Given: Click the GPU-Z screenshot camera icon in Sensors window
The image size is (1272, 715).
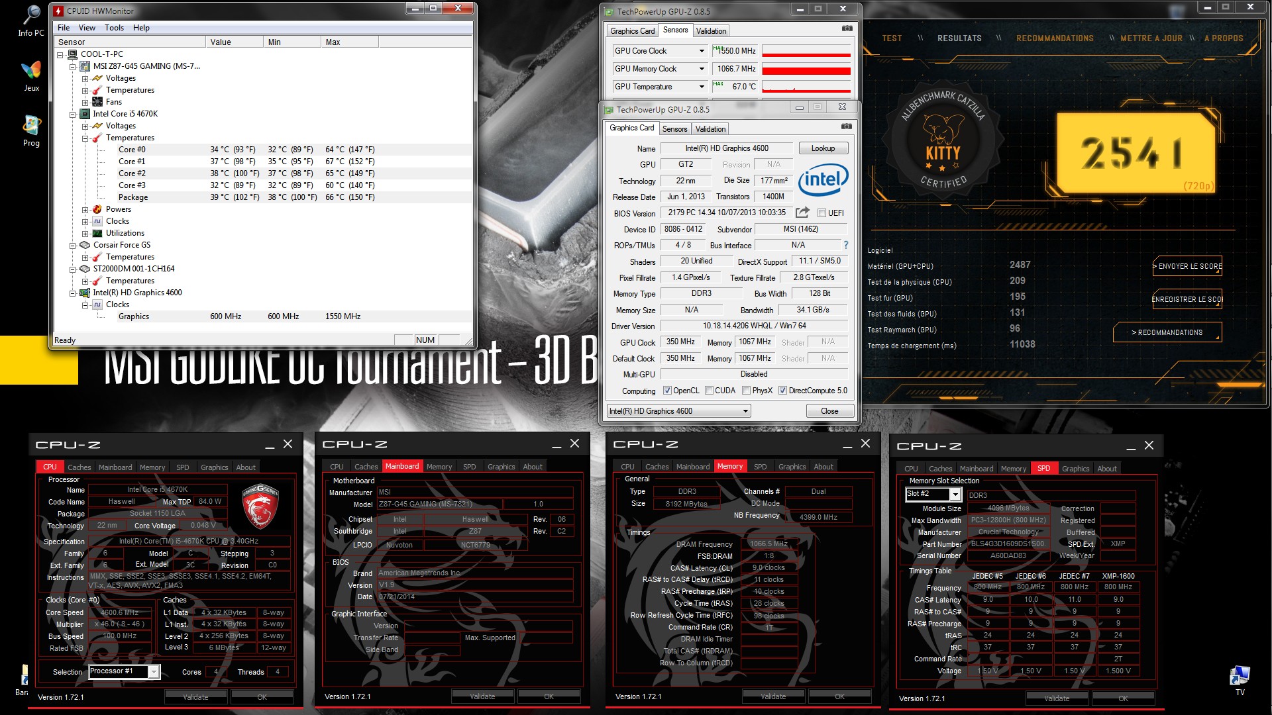Looking at the screenshot, I should point(847,28).
